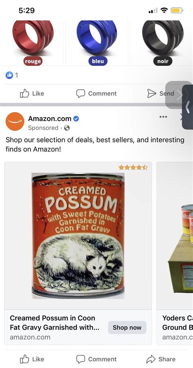Tap the Amazon.com profile logo

click(15, 122)
